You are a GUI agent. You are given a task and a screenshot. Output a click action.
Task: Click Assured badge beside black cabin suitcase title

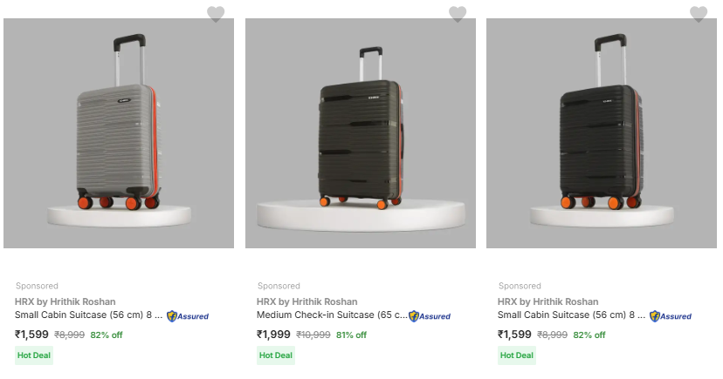point(671,316)
